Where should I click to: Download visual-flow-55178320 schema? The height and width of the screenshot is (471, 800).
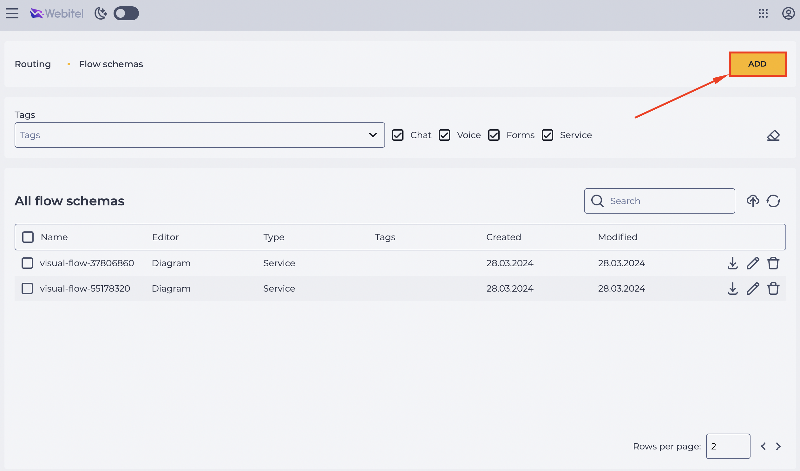coord(732,288)
